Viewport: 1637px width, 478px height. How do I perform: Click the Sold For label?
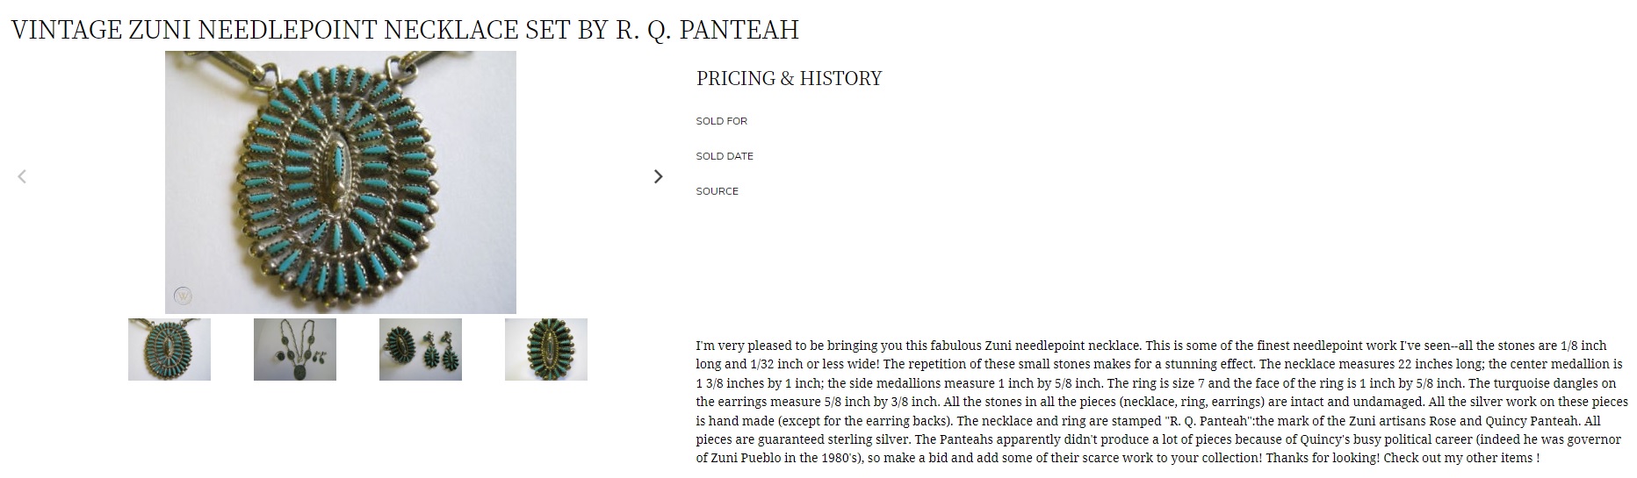click(722, 121)
